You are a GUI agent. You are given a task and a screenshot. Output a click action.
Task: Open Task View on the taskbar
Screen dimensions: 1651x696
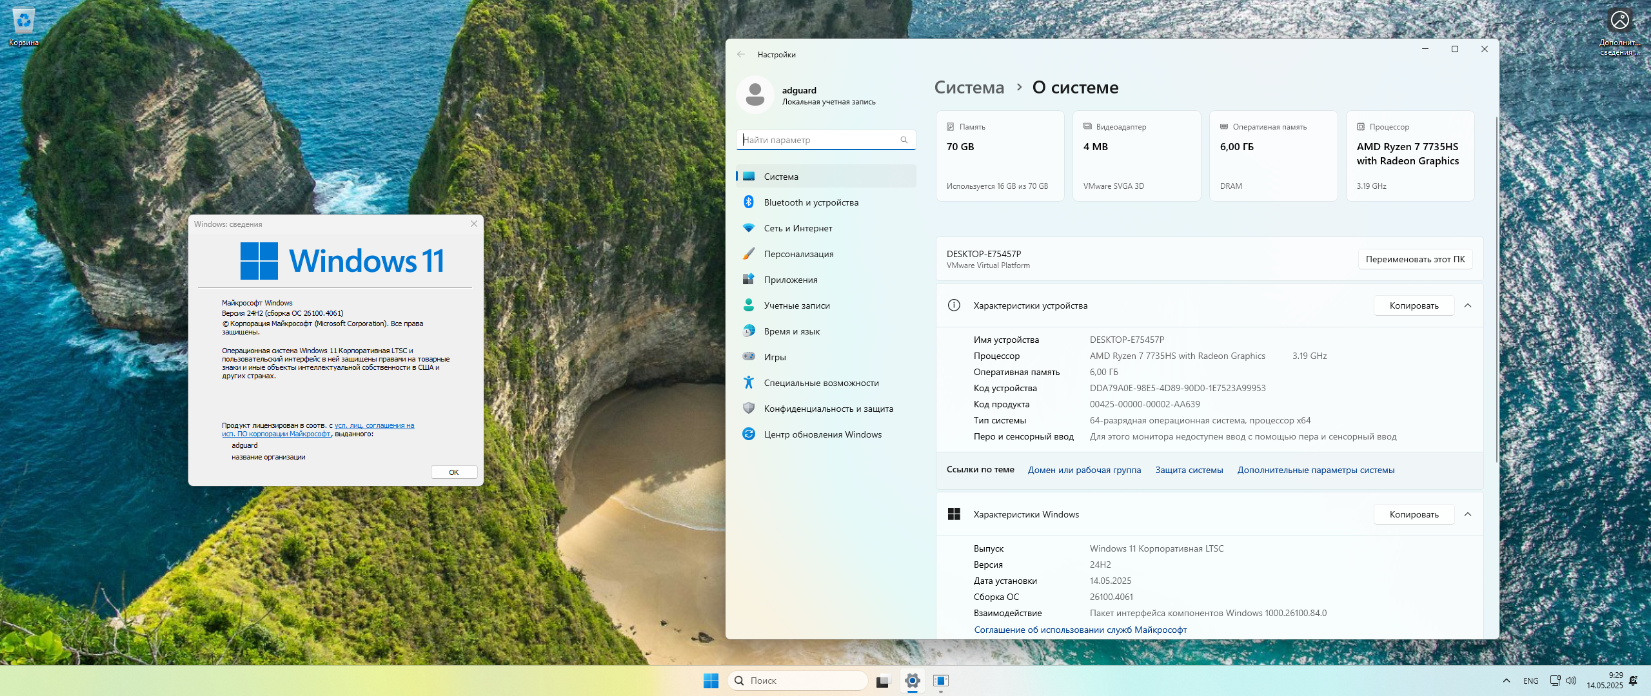(883, 681)
